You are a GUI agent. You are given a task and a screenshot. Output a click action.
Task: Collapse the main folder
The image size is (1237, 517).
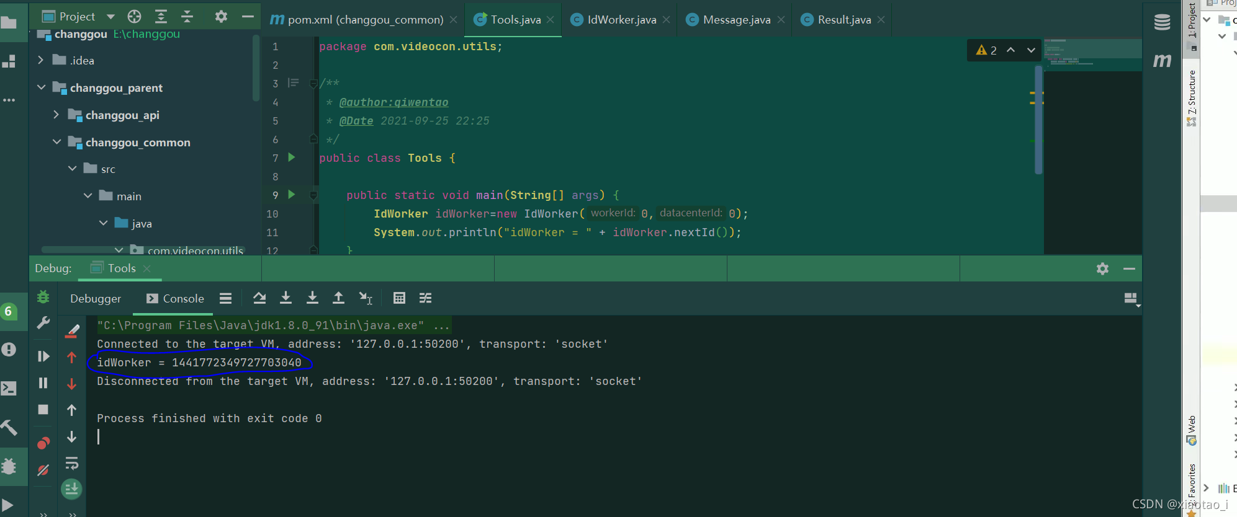coord(88,196)
